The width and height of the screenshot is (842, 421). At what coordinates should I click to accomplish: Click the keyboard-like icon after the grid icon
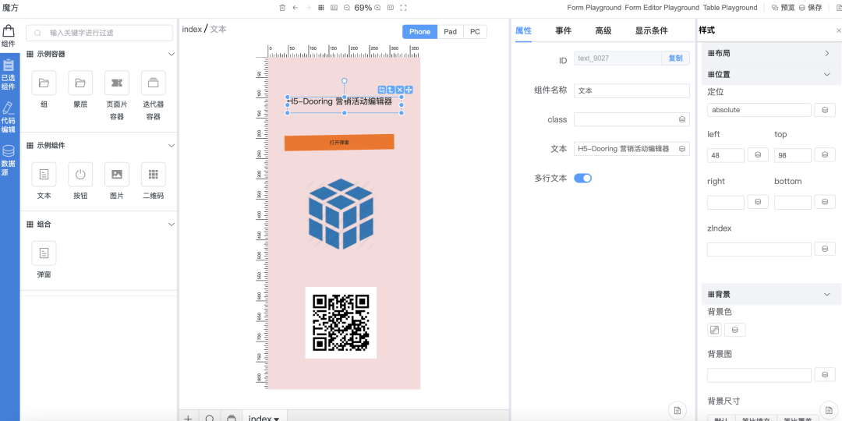point(334,8)
